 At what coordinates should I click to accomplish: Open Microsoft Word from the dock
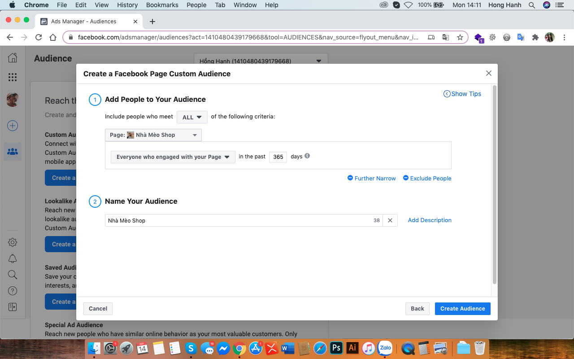click(288, 348)
